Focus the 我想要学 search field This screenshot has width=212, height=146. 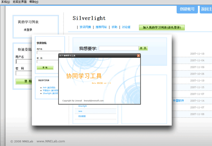[118, 48]
